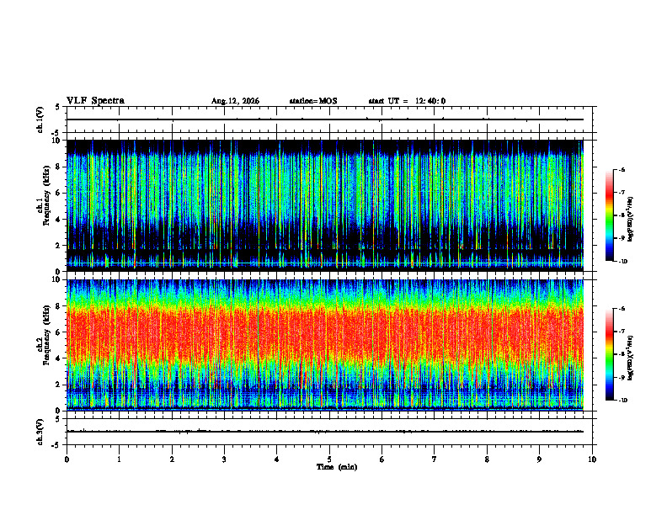Click the ch.1 spectrogram color scale bar
The width and height of the screenshot is (667, 515).
[610, 215]
